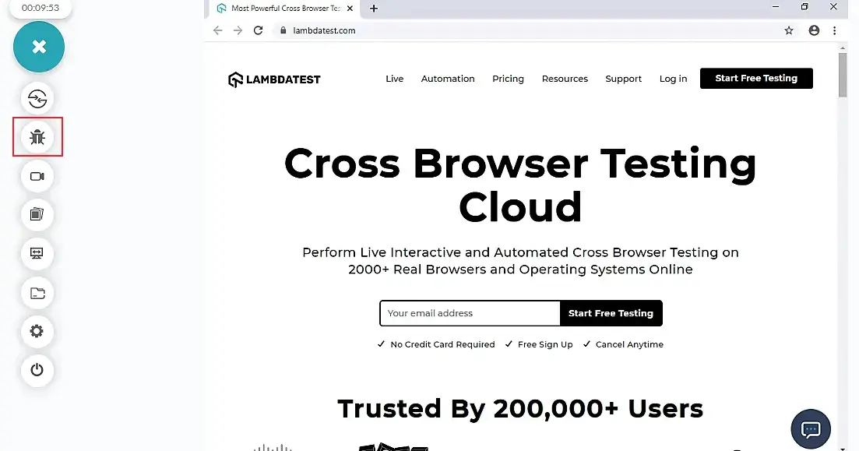Select the Pricing menu item
This screenshot has width=859, height=451.
(x=508, y=79)
